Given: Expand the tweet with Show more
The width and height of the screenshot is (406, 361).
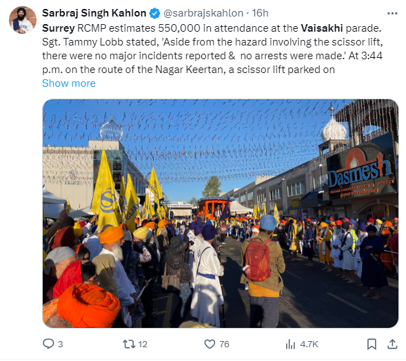Looking at the screenshot, I should pos(69,83).
